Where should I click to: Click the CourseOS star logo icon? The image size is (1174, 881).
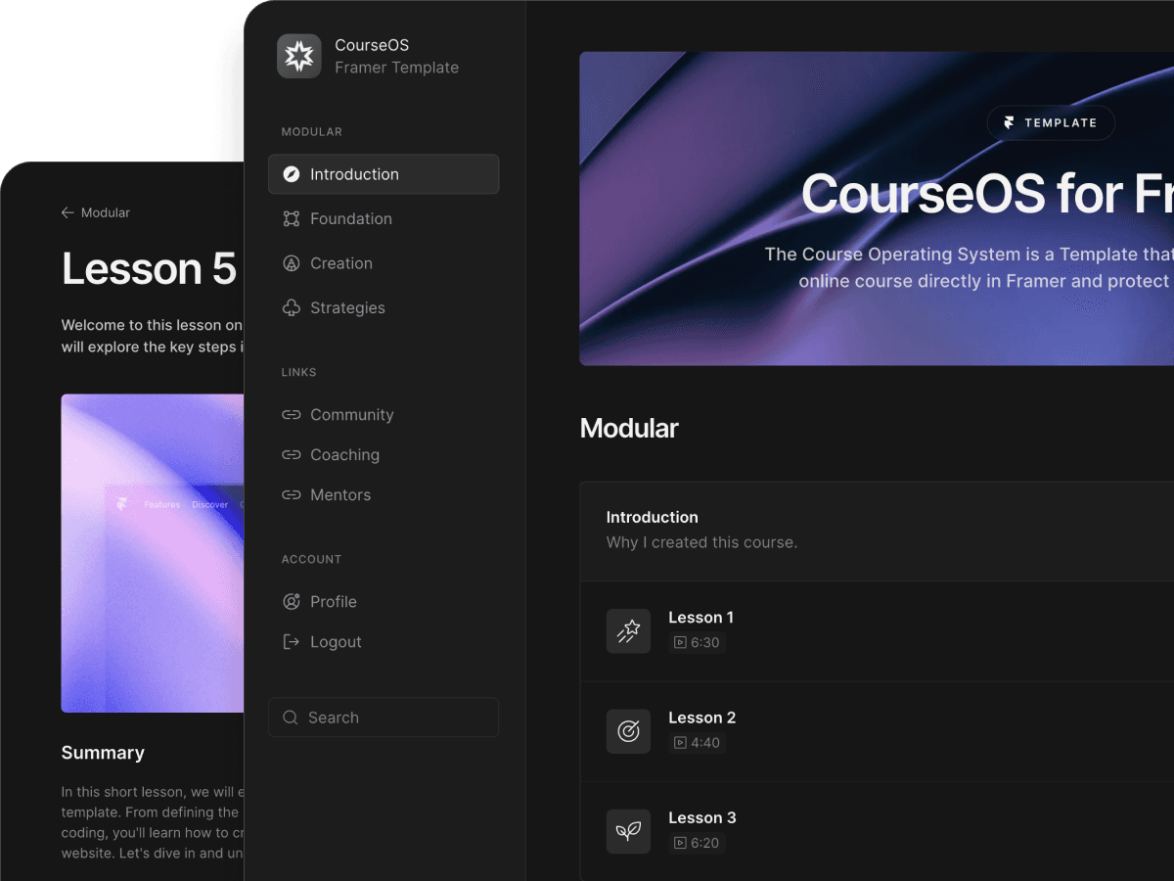point(299,56)
